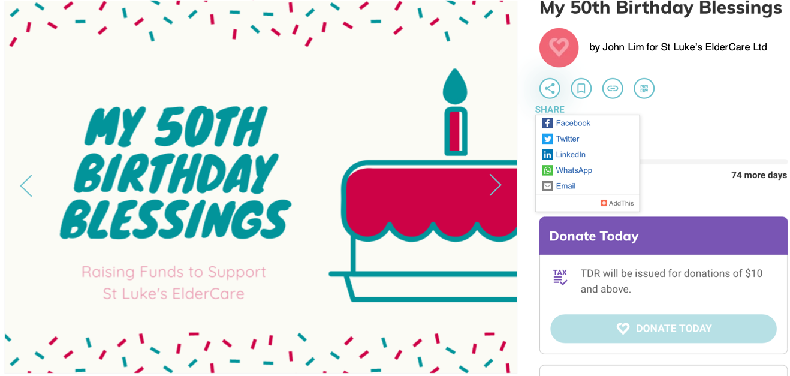790x376 pixels.
Task: Open the QR code icon
Action: click(644, 89)
